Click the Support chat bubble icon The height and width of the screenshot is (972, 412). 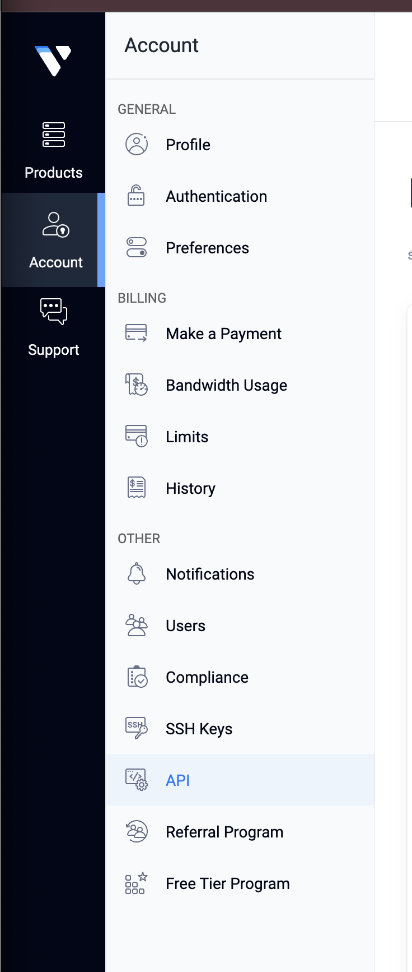[x=54, y=311]
